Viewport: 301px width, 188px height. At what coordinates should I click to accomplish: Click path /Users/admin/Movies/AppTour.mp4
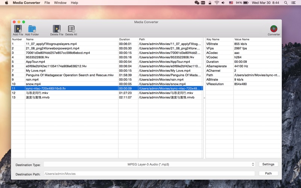(x=164, y=62)
